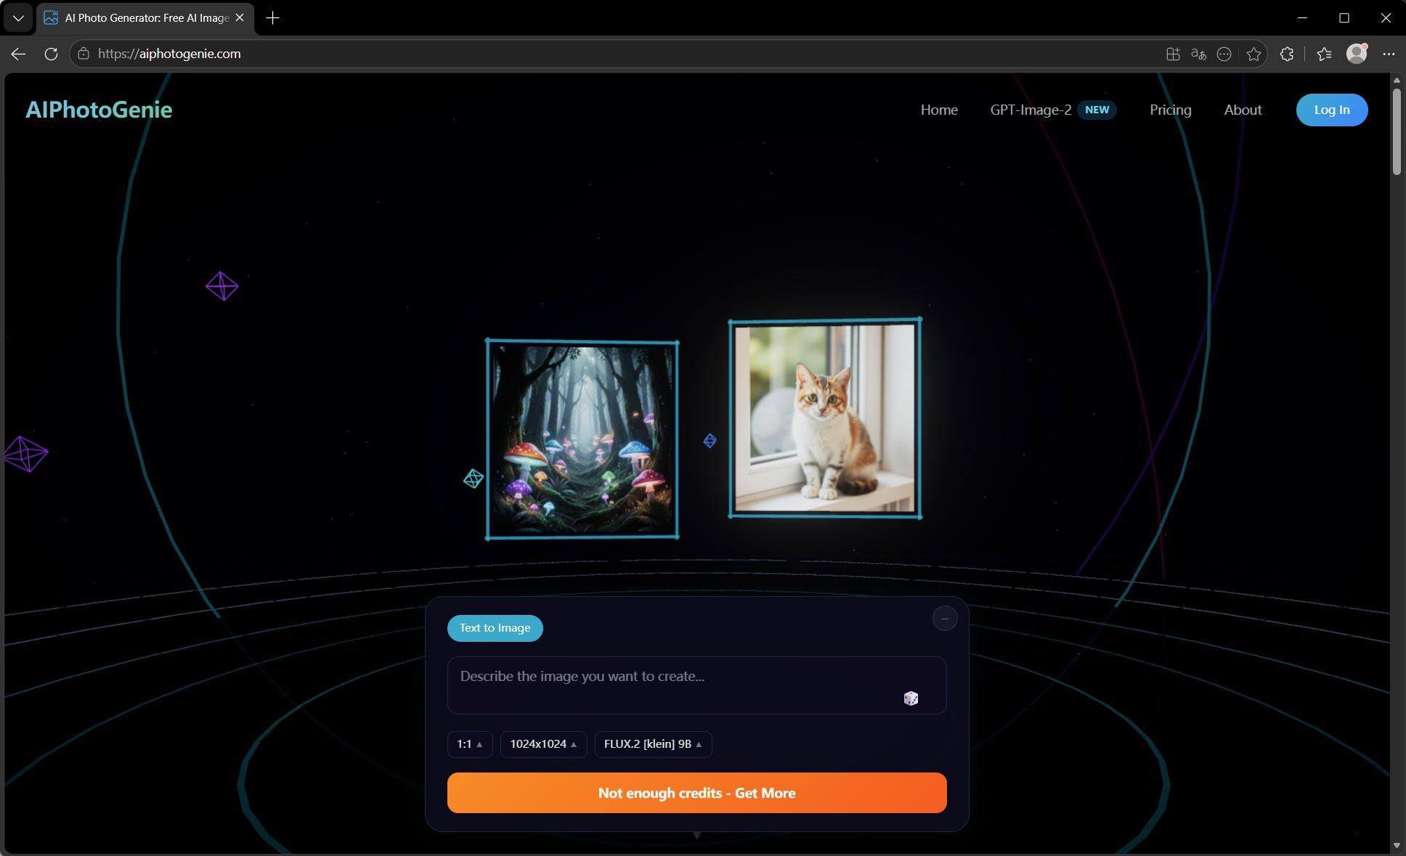Click the down arrow below the generator panel
Image resolution: width=1406 pixels, height=856 pixels.
(x=696, y=836)
